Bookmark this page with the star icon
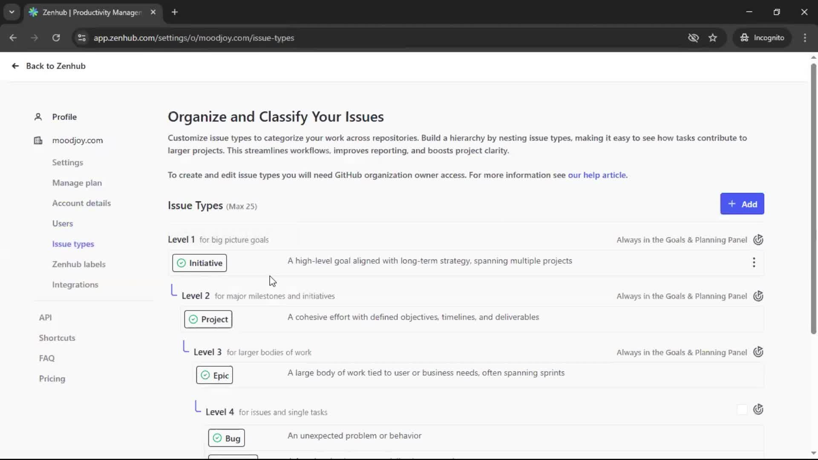818x460 pixels. 713,38
